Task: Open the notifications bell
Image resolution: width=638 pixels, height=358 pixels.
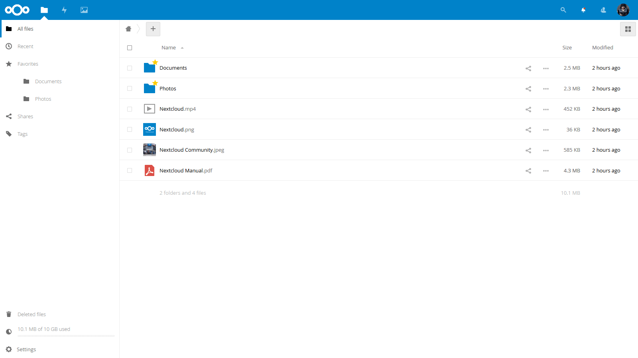Action: click(x=583, y=10)
